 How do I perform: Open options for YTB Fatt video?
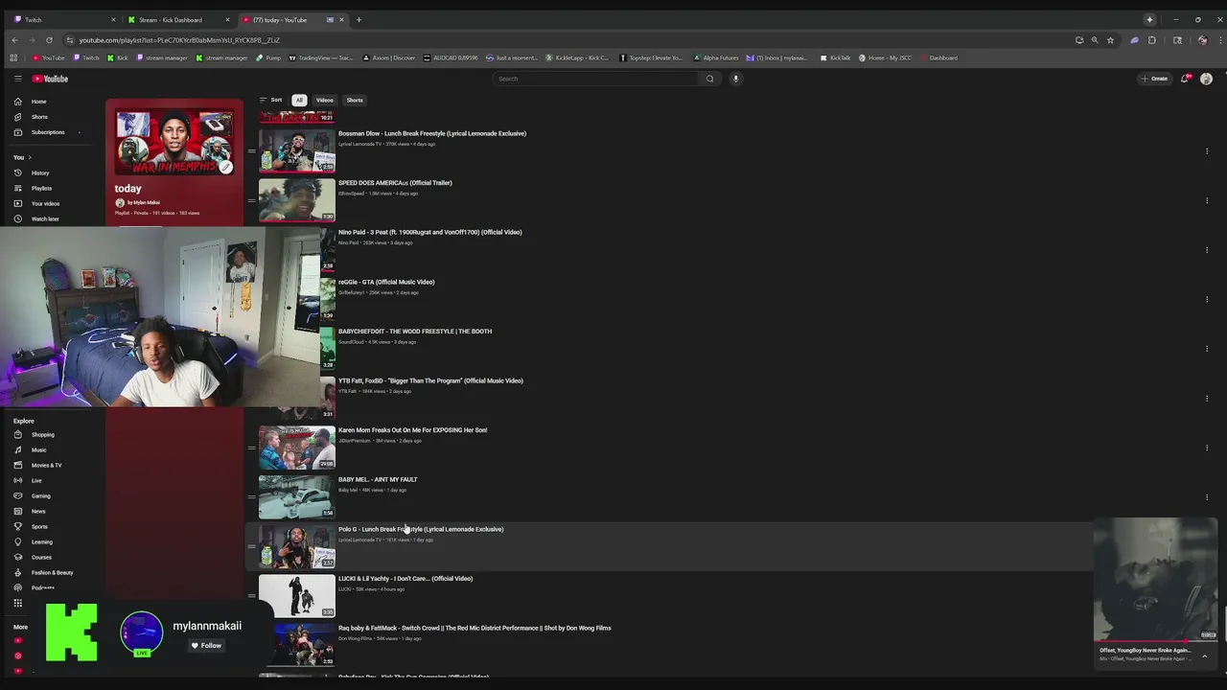point(1207,399)
